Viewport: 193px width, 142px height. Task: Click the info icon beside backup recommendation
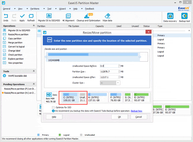tap(53, 111)
